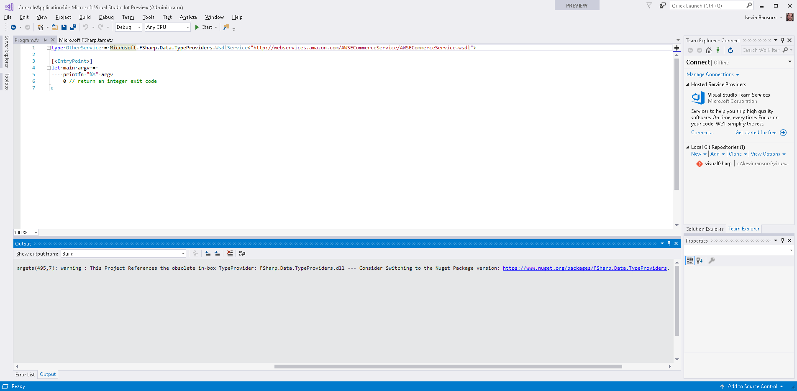The width and height of the screenshot is (797, 391).
Task: Click the feedback icon next to Quick Launch
Action: pyautogui.click(x=663, y=5)
